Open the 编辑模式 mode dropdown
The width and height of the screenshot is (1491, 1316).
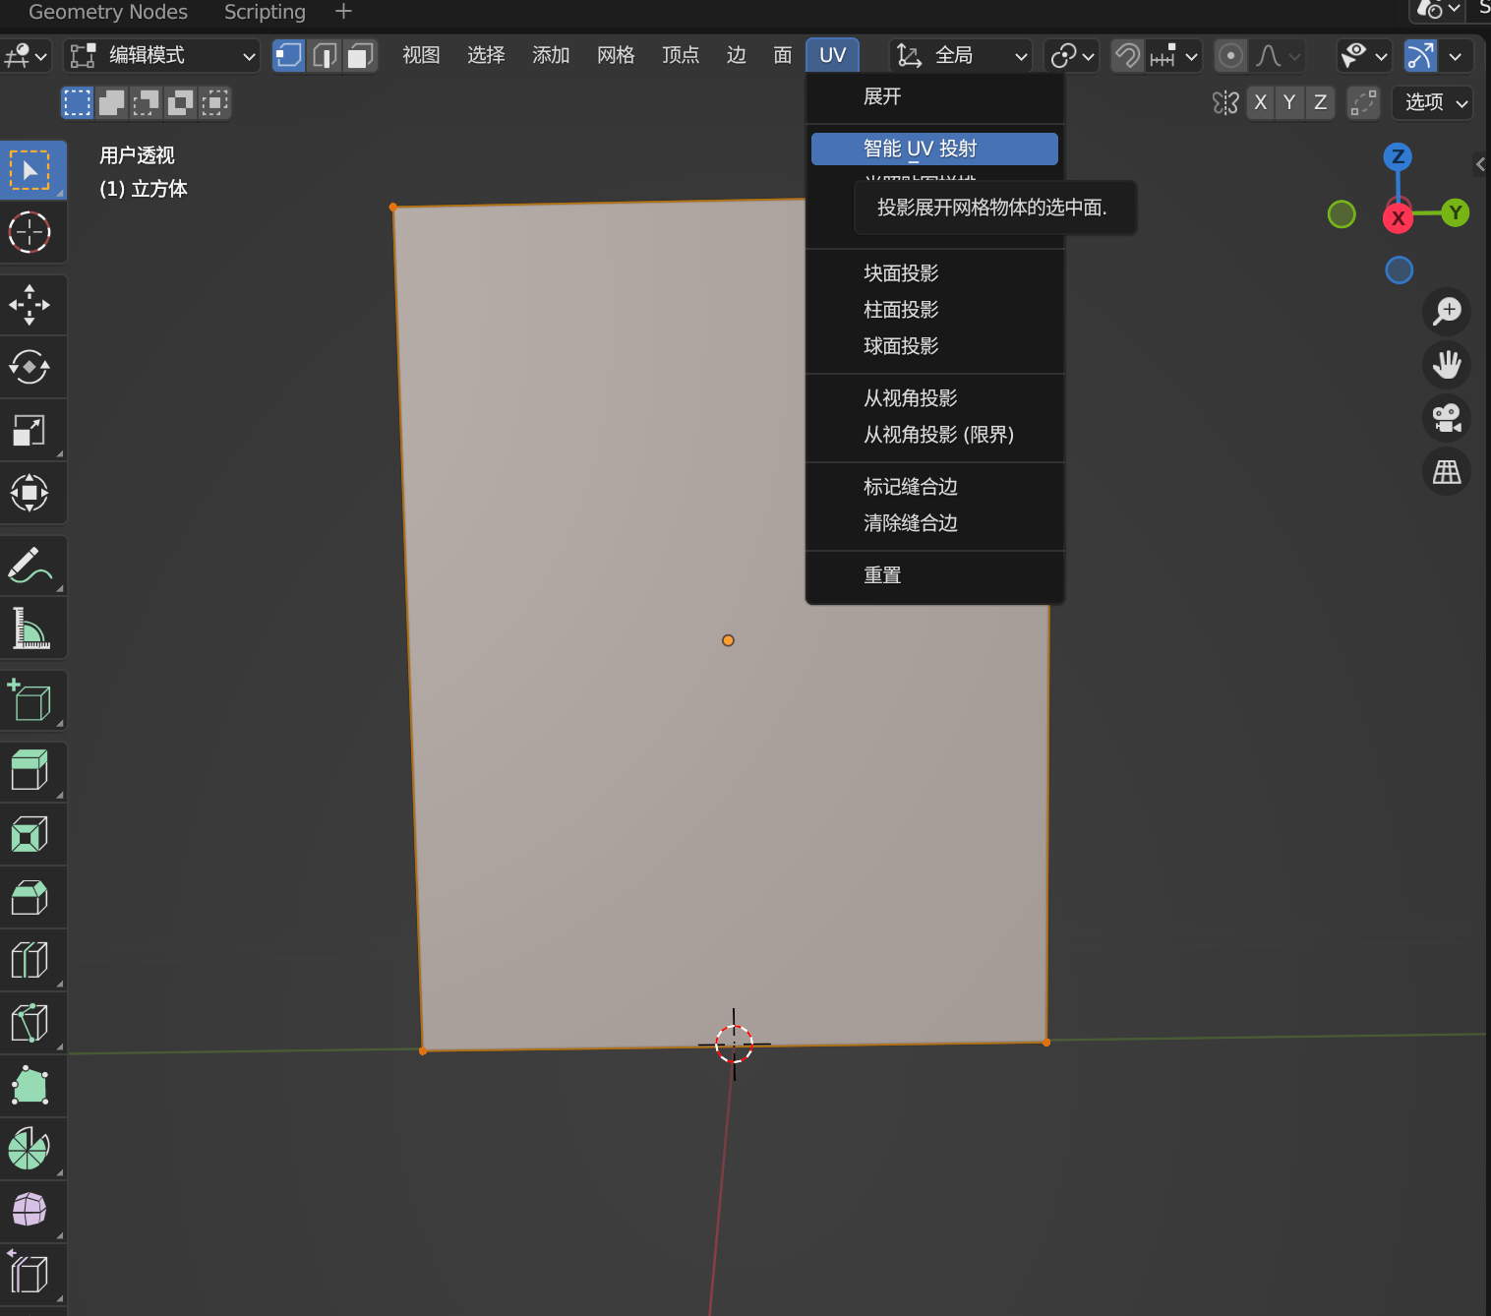(x=162, y=56)
